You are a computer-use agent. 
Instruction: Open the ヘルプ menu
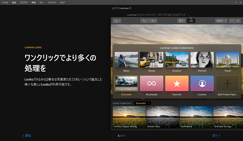click(x=62, y=2)
